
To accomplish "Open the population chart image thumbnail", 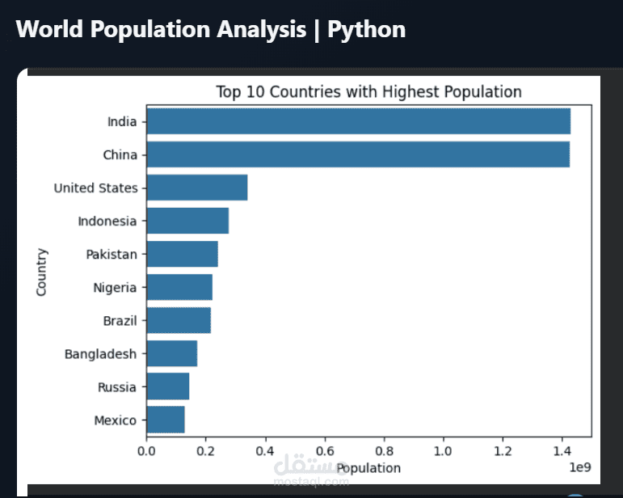I will pos(314,280).
